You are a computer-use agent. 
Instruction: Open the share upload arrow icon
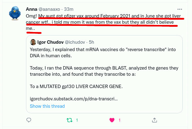[x=155, y=120]
